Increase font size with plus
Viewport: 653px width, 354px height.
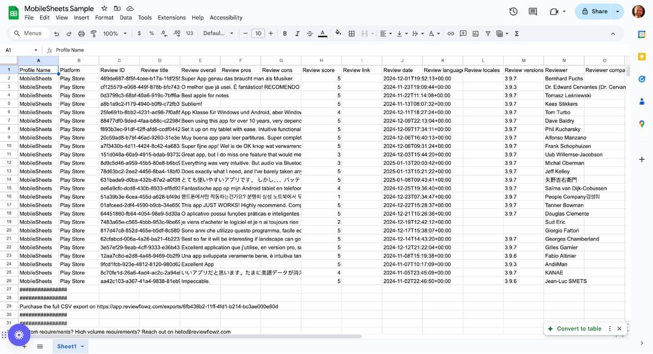tap(270, 33)
